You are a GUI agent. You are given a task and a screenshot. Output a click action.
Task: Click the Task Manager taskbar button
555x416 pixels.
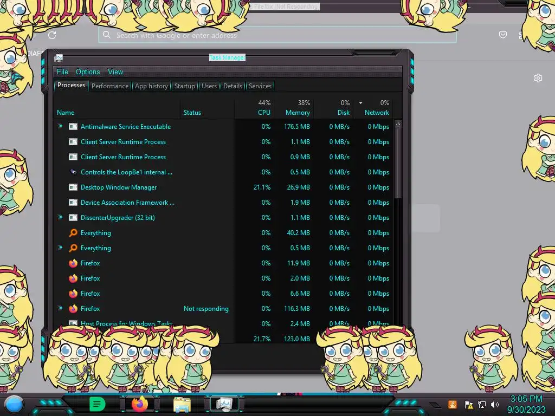pos(224,404)
